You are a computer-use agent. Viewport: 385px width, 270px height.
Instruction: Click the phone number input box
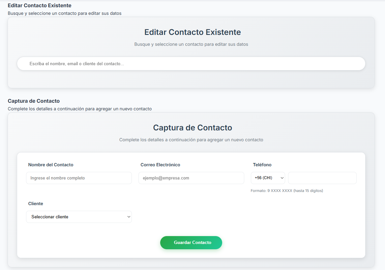322,178
